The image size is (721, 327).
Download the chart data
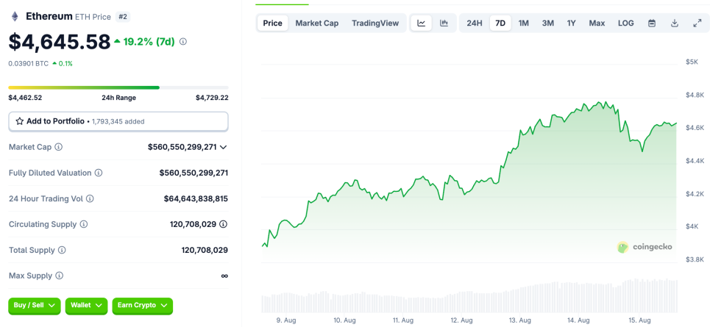pyautogui.click(x=675, y=24)
